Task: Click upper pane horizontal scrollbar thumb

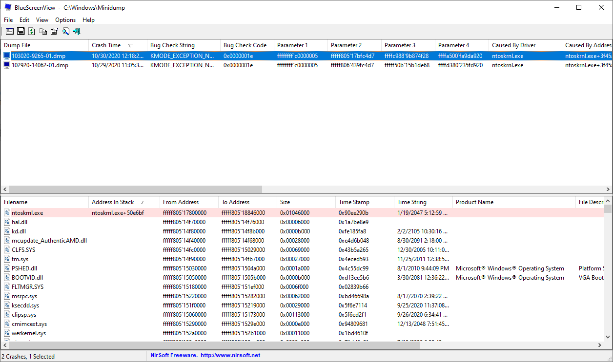Action: click(x=135, y=190)
